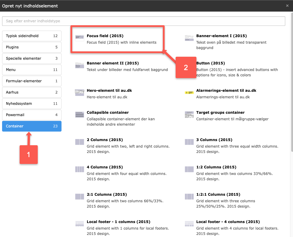
Task: Pick the yellow Alarmerings-element icon
Action: [x=189, y=92]
